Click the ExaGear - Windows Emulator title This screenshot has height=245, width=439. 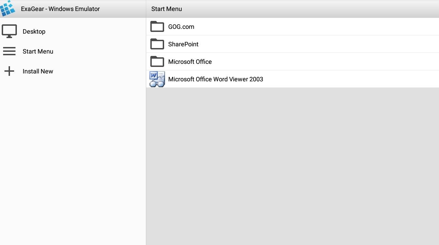coord(60,9)
